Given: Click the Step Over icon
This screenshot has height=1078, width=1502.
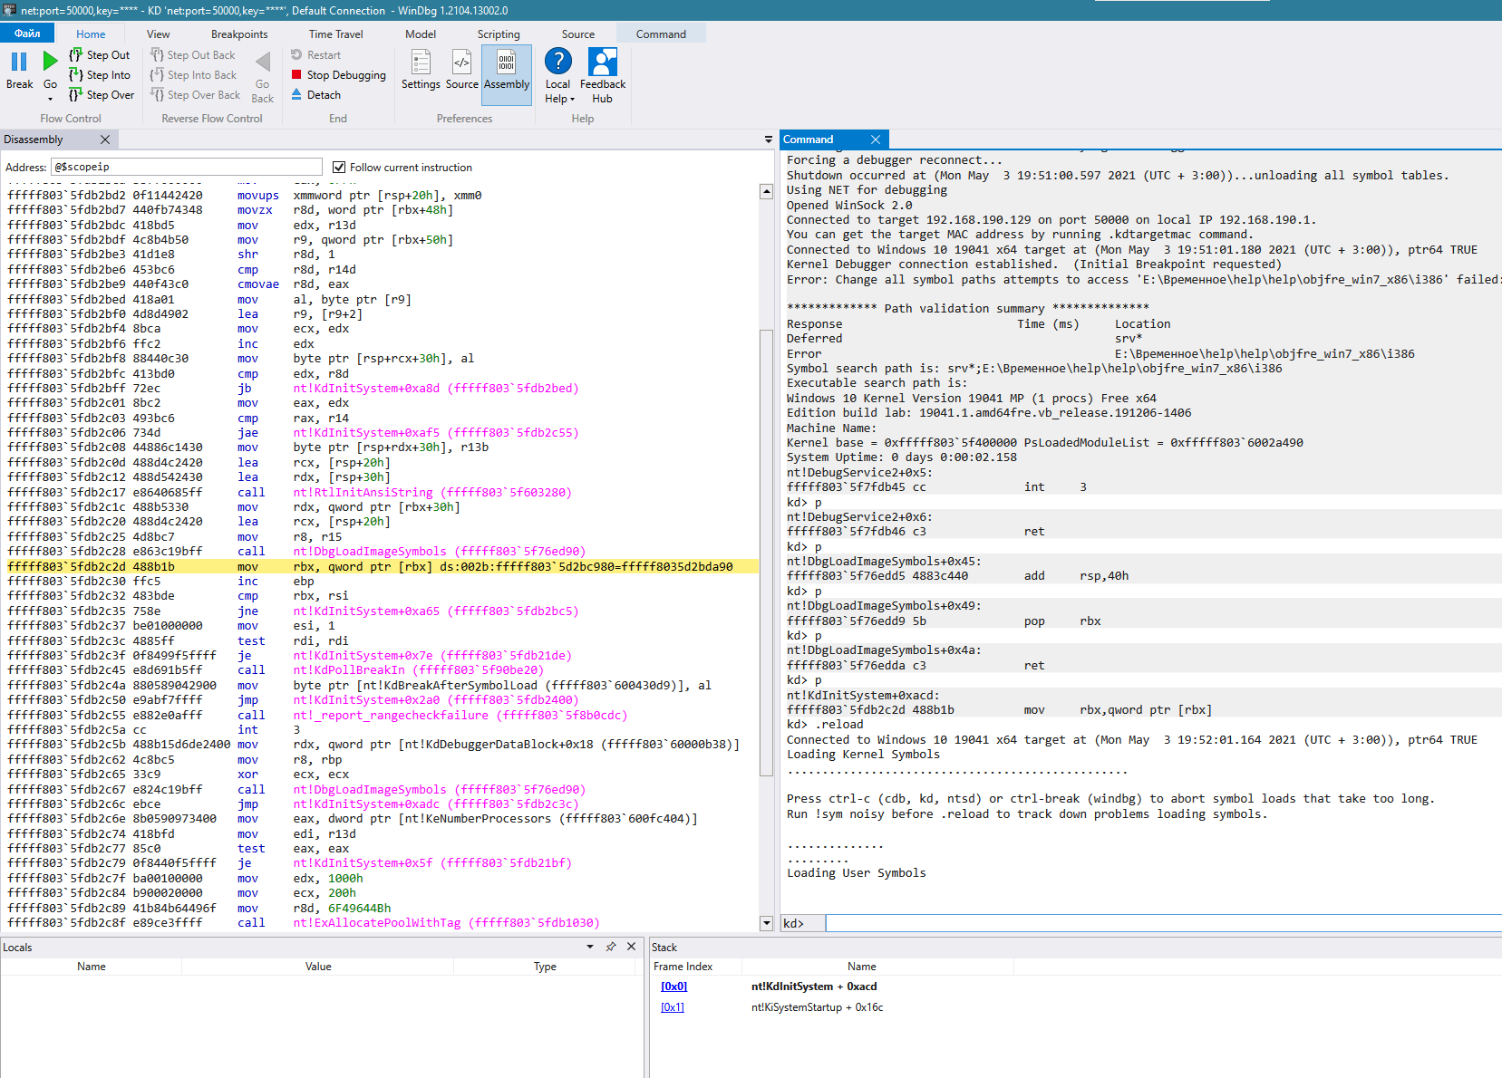Looking at the screenshot, I should [76, 95].
